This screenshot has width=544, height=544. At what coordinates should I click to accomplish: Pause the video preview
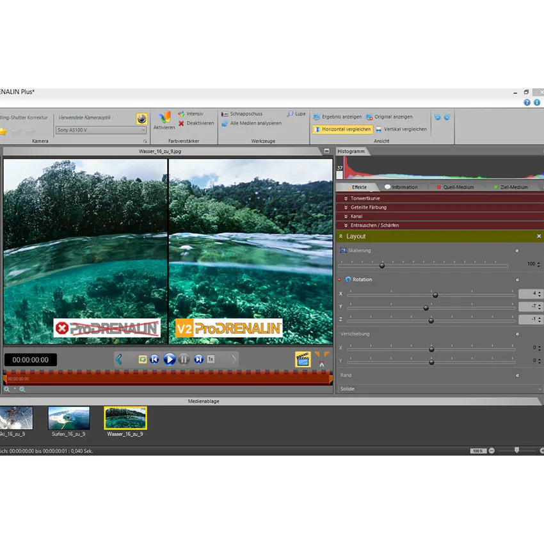[184, 359]
